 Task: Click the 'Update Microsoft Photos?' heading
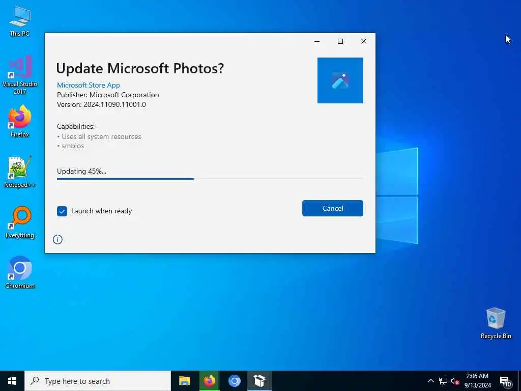pos(140,69)
